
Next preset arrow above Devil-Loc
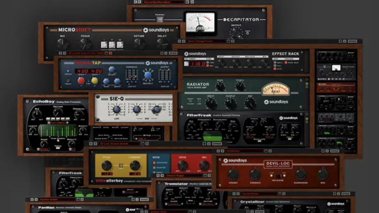pyautogui.click(x=222, y=151)
